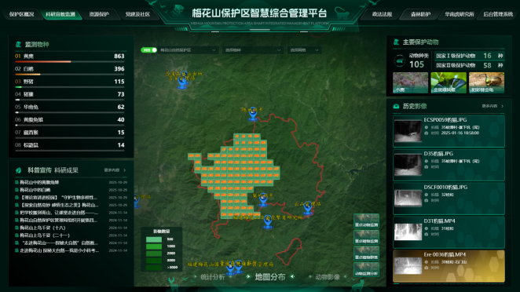Open the D35豹猫.JPG record
Screen dimensions: 520x292
click(x=449, y=165)
